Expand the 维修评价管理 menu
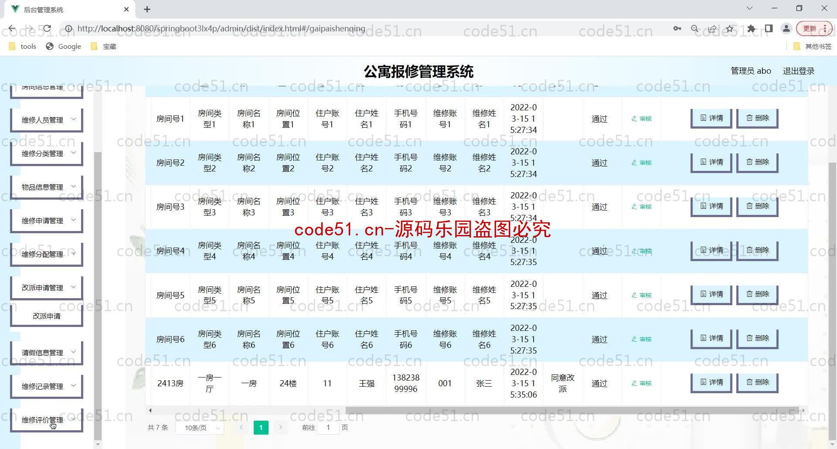The width and height of the screenshot is (837, 449). pyautogui.click(x=47, y=420)
